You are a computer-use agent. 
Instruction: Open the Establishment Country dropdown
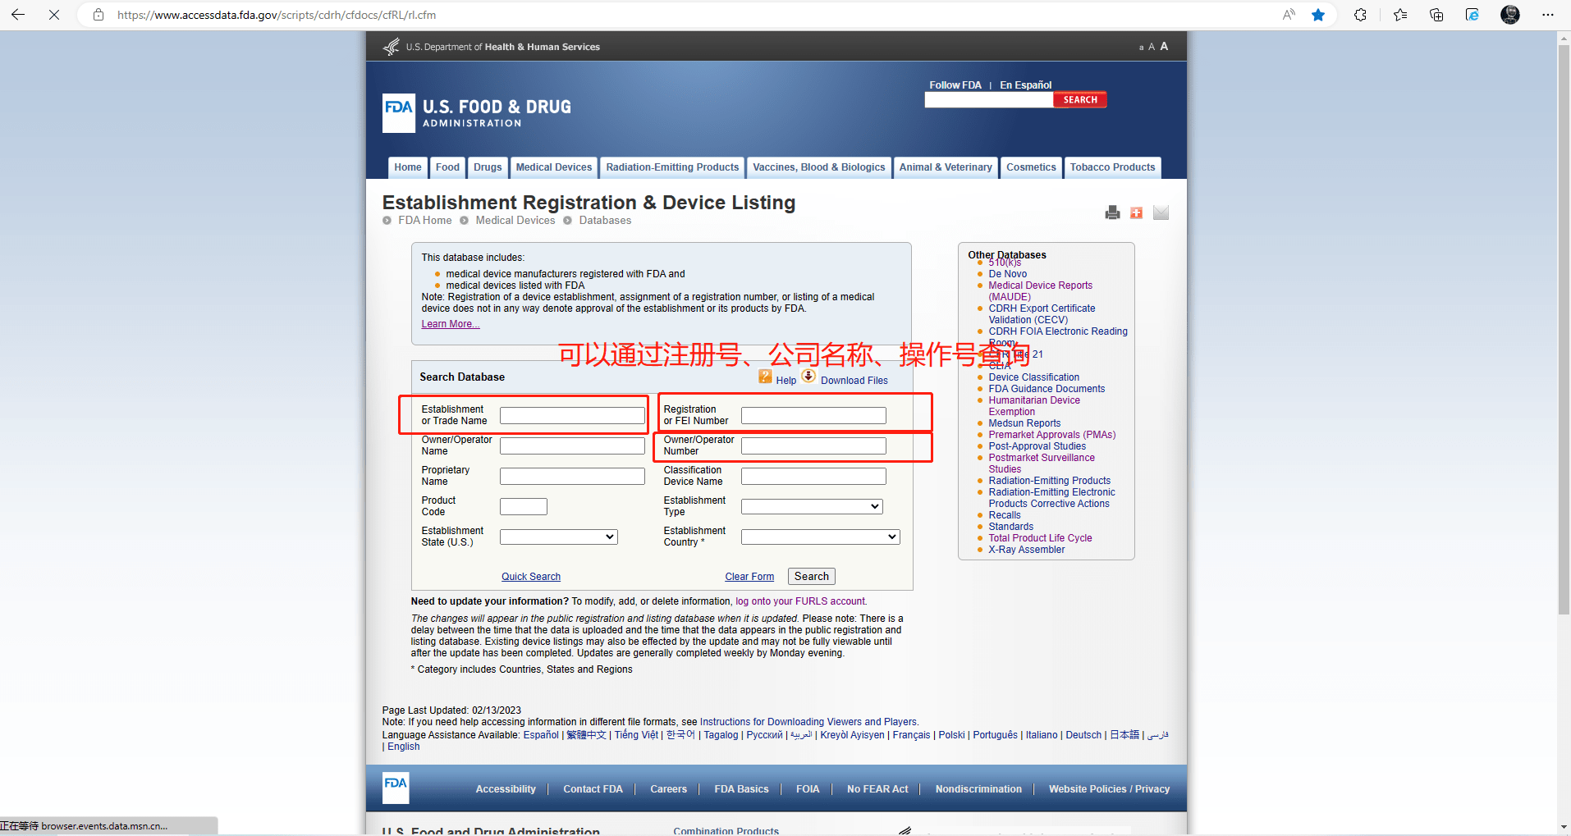(820, 537)
